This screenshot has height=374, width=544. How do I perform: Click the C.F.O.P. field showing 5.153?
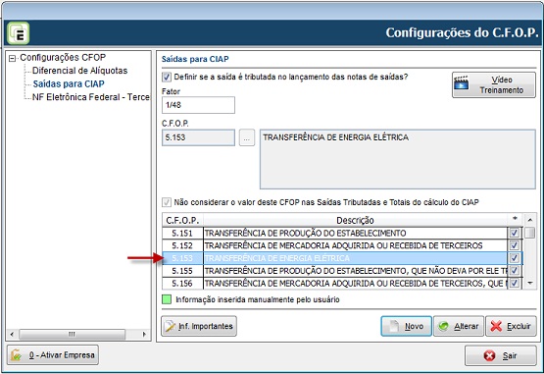[x=198, y=137]
